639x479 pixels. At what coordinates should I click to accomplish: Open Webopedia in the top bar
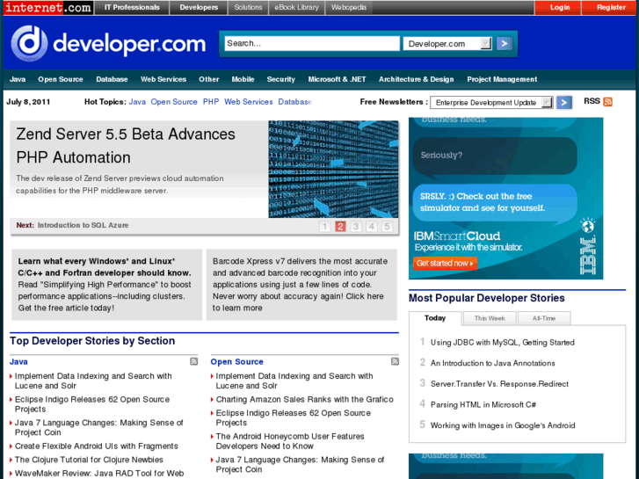(348, 7)
